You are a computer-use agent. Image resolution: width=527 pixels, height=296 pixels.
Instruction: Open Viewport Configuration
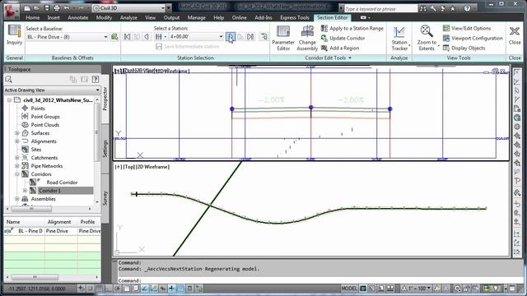coord(473,39)
